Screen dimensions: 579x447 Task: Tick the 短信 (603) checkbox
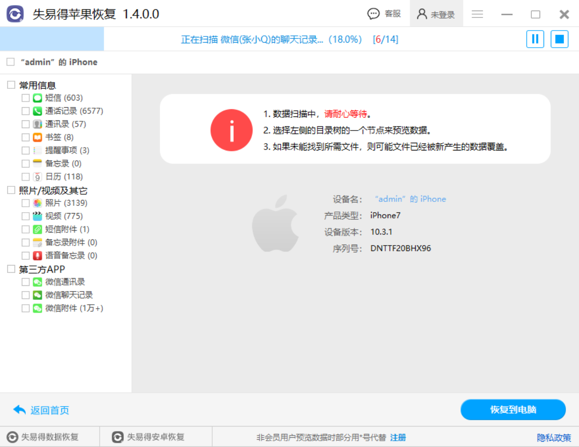25,98
